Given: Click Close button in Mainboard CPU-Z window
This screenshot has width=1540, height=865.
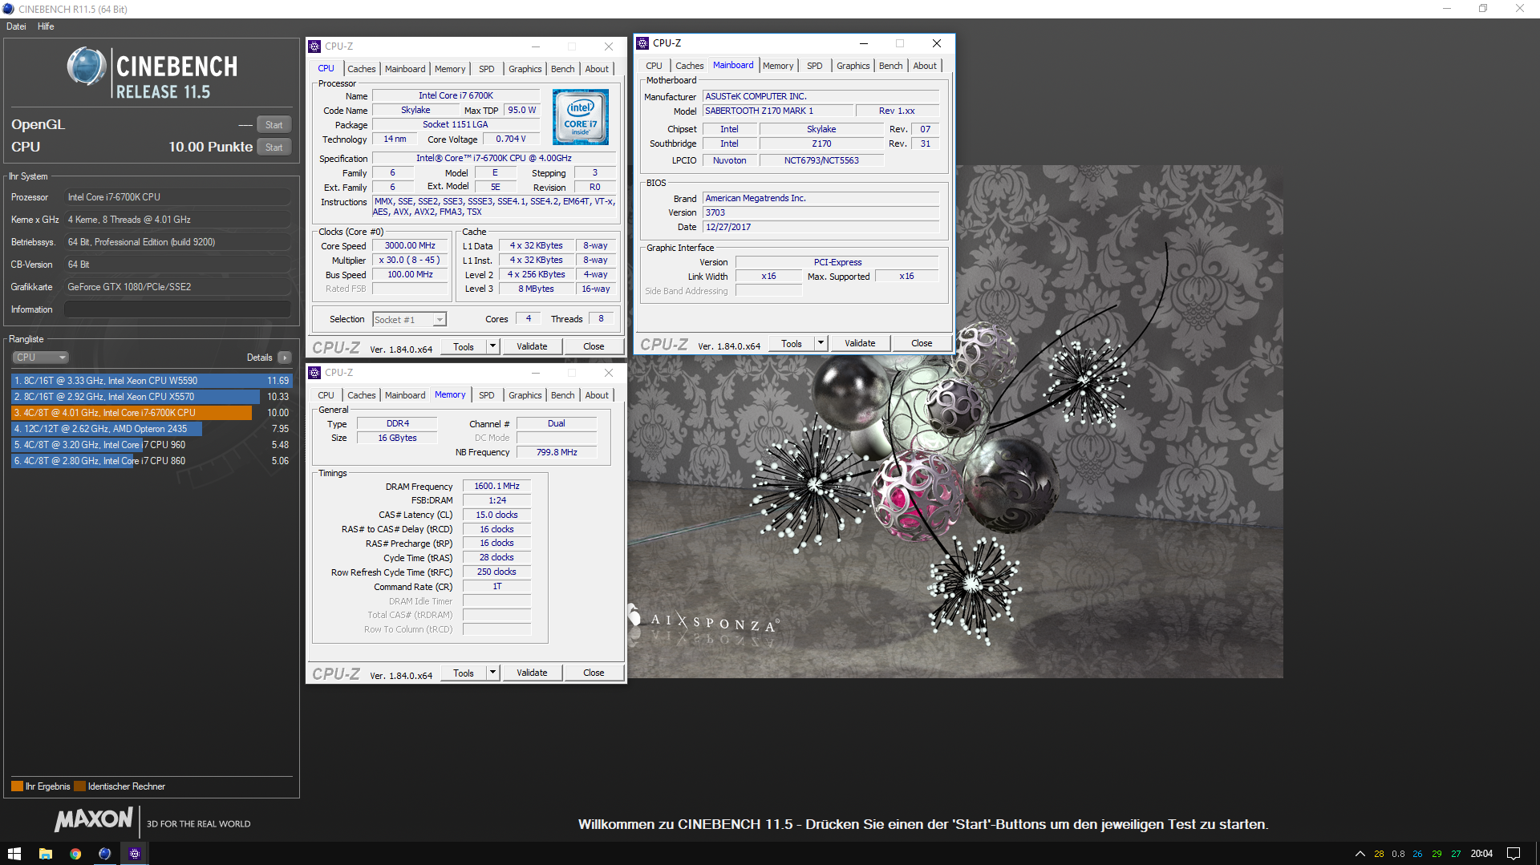Looking at the screenshot, I should [922, 344].
